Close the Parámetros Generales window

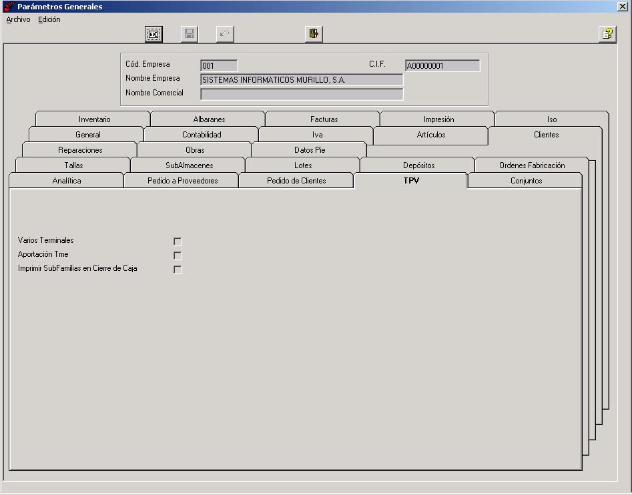click(x=623, y=6)
